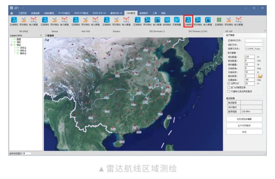Open the strip survey tool in Genius group

(x=54, y=21)
